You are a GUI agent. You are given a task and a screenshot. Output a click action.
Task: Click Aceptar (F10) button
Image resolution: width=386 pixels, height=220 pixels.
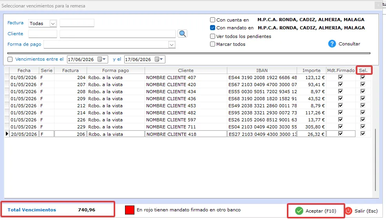[x=316, y=211]
